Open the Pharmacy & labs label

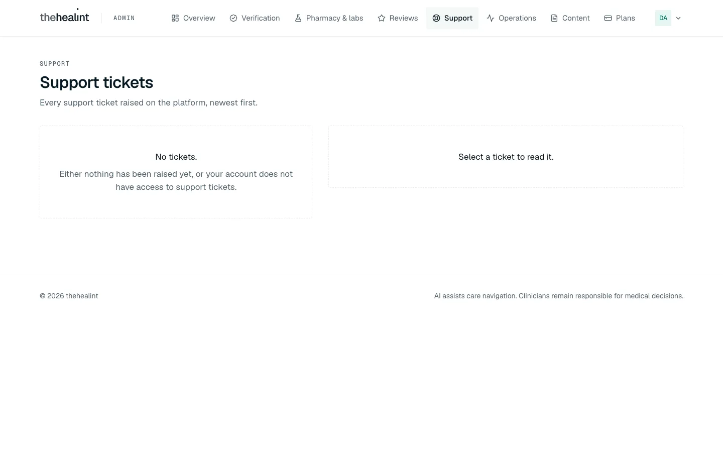(x=335, y=18)
